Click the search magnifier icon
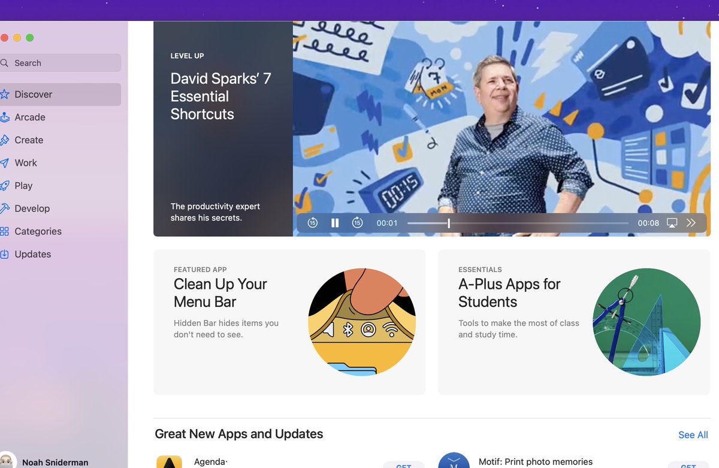 pyautogui.click(x=4, y=63)
